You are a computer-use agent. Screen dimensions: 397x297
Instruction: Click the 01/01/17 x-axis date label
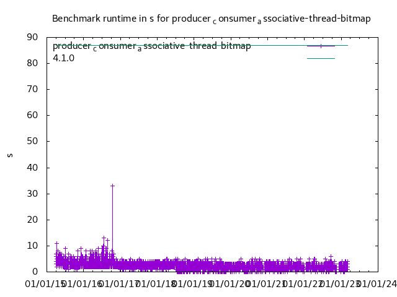[120, 284]
